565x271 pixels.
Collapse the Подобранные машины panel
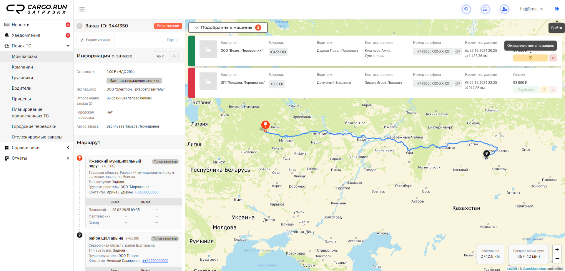[228, 27]
